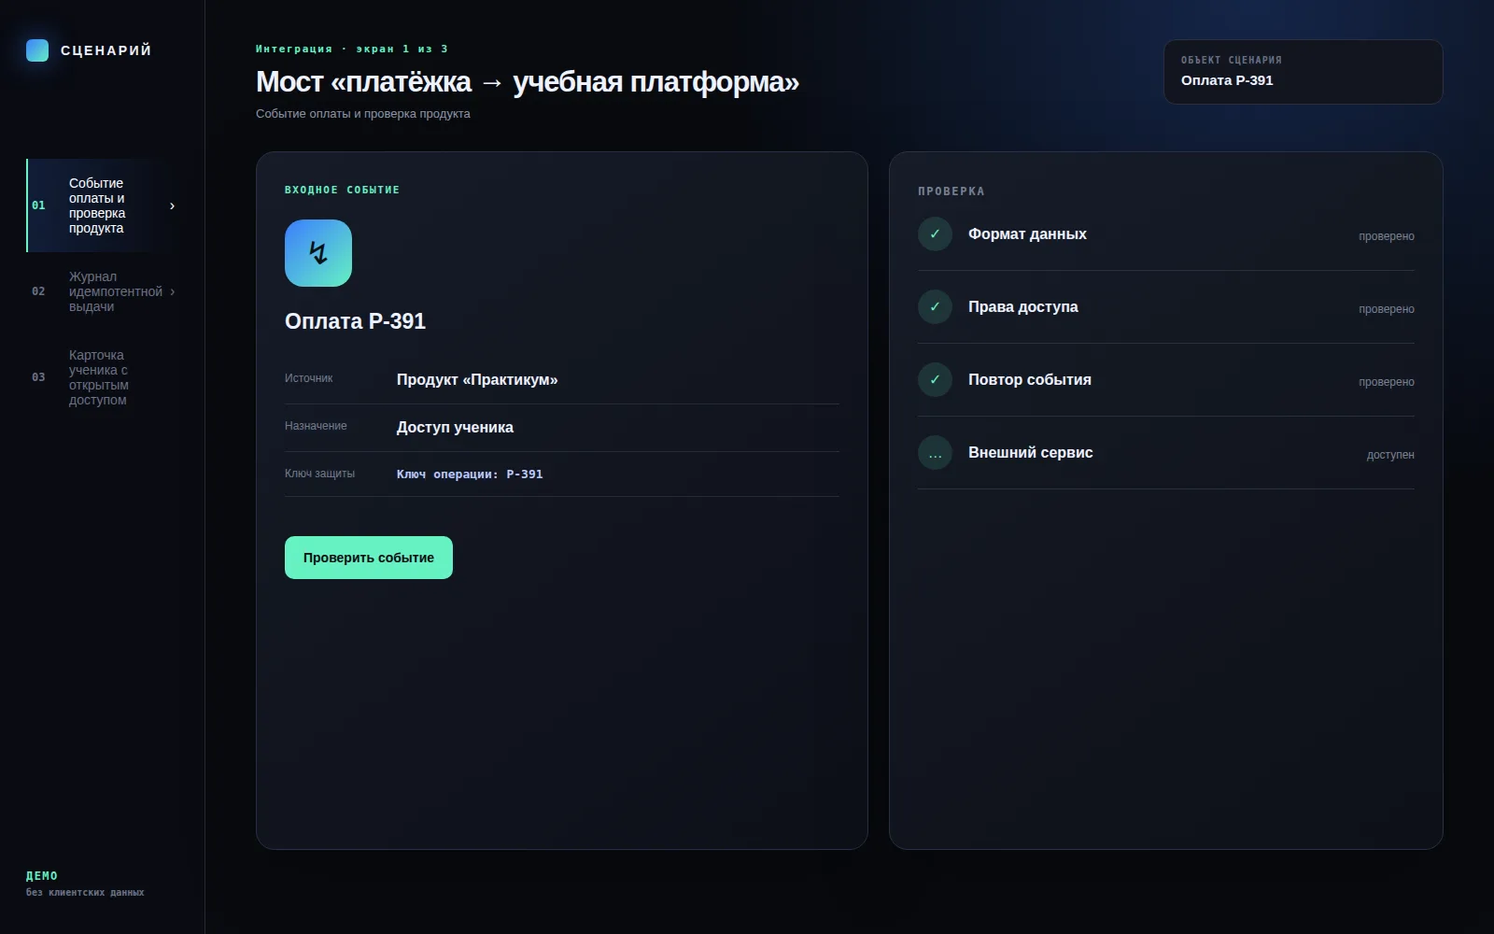
Task: Click the ВХОДНОЕ СОБЫТИЕ section label
Action: pos(342,190)
